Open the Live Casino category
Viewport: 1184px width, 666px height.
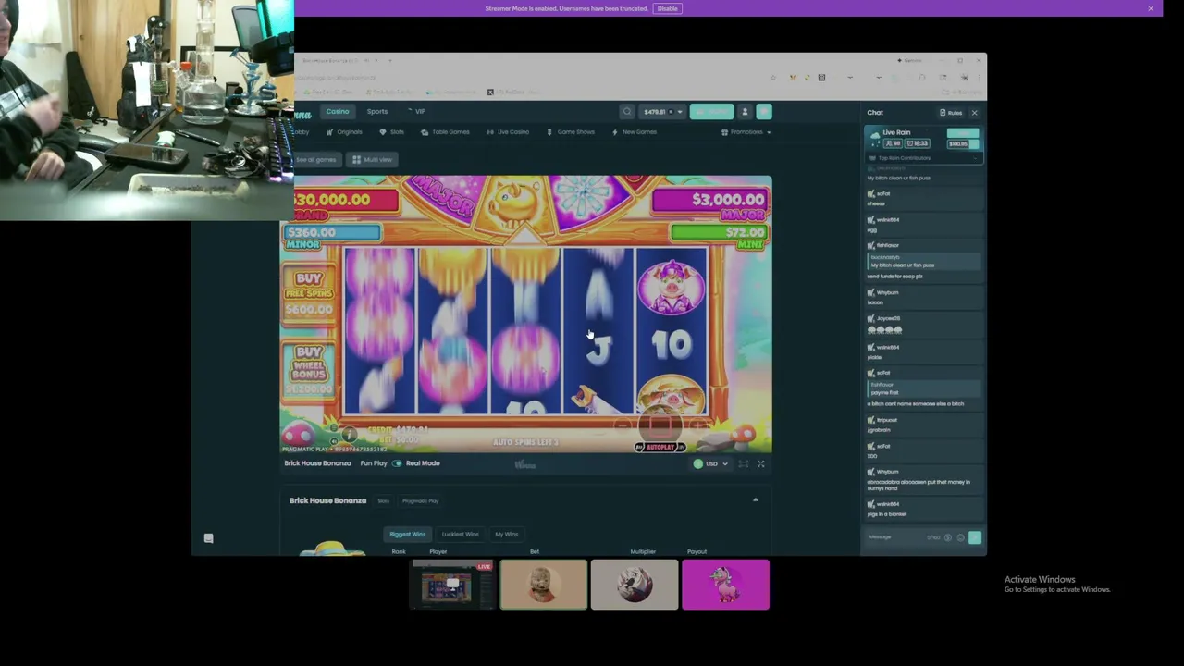[508, 132]
